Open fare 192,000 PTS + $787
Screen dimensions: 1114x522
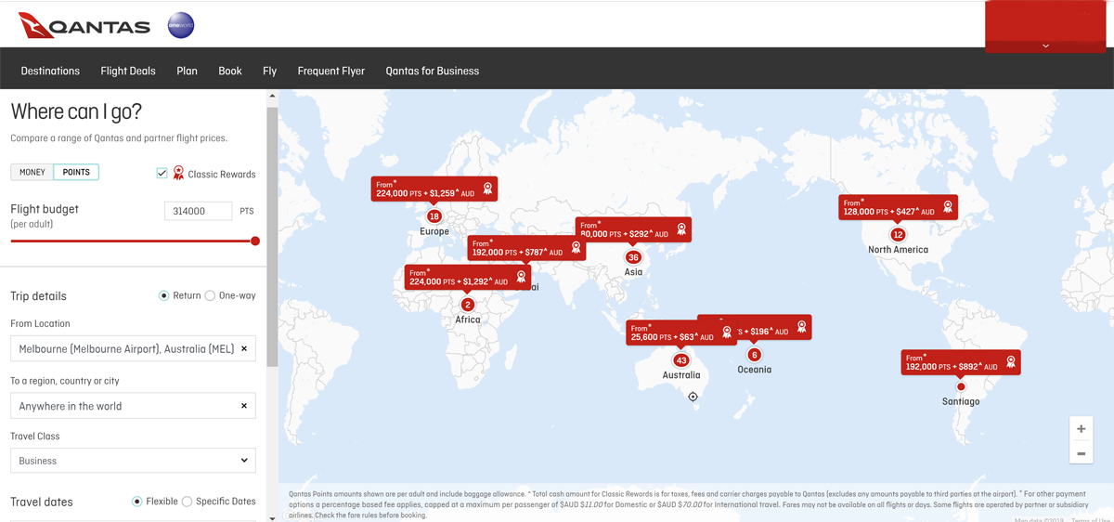click(526, 248)
